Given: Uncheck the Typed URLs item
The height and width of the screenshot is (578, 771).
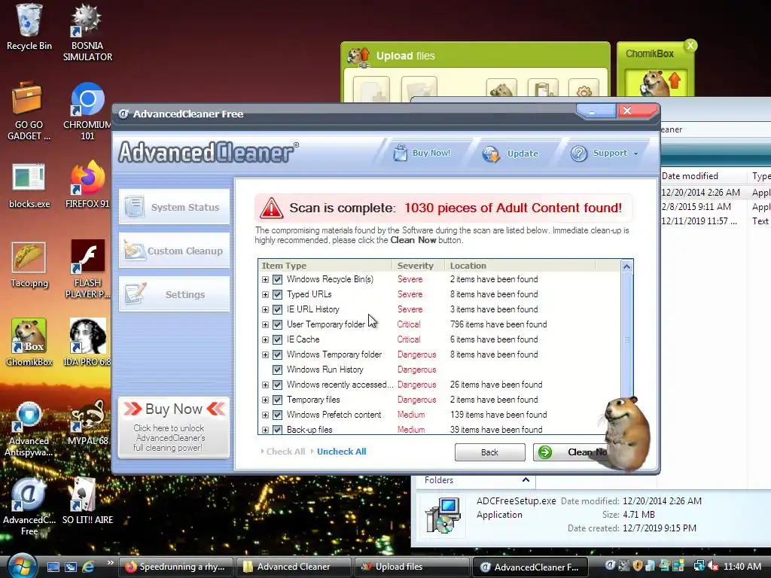Looking at the screenshot, I should tap(277, 294).
